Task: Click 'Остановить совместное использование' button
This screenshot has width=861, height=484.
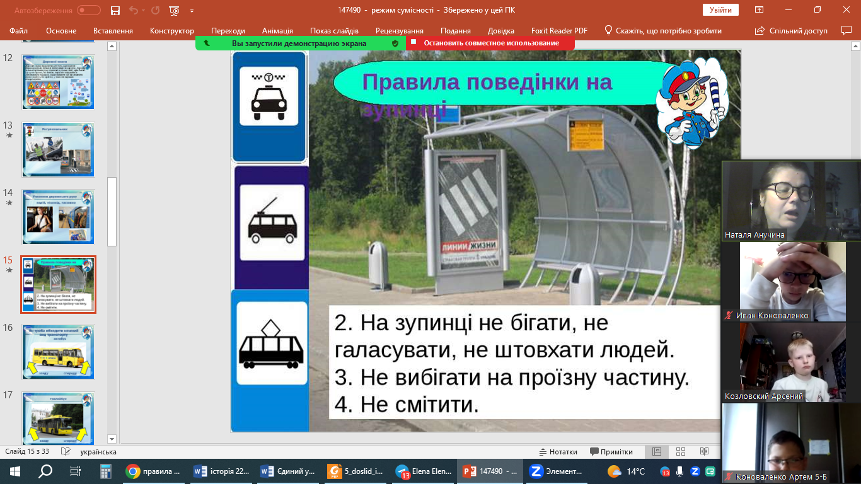Action: [x=491, y=43]
